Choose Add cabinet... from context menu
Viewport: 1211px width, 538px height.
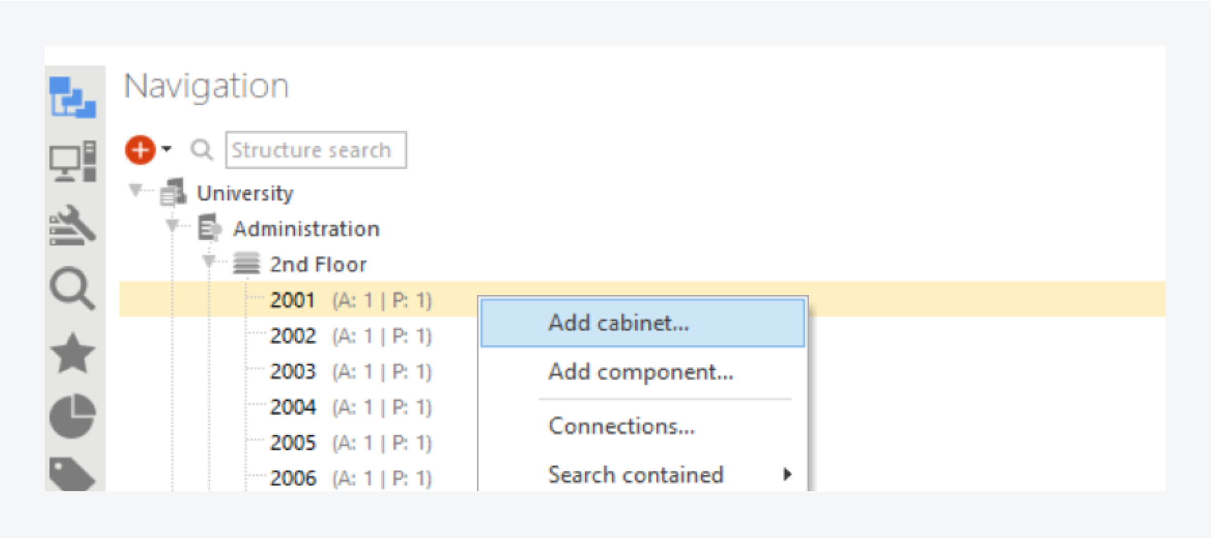(x=618, y=323)
